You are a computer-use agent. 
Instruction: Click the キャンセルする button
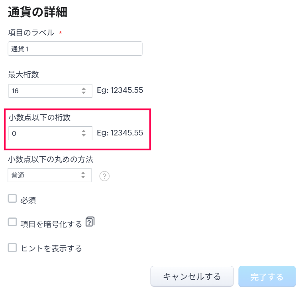pyautogui.click(x=192, y=276)
